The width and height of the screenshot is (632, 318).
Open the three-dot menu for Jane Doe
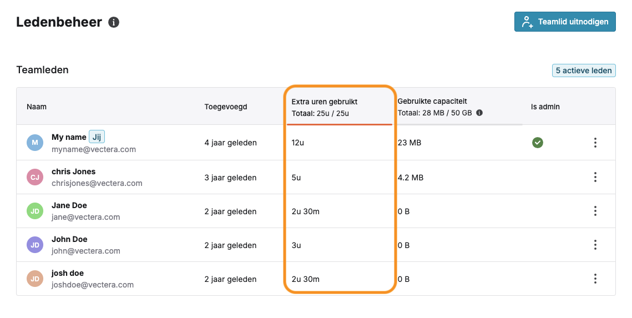point(595,211)
